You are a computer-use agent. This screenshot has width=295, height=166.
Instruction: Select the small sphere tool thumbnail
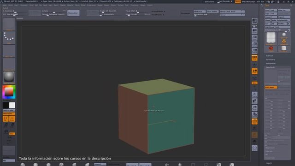[x=284, y=35]
